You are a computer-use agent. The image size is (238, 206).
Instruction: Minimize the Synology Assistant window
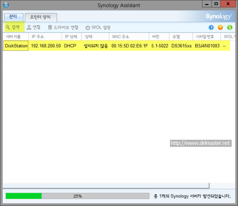pos(207,4)
